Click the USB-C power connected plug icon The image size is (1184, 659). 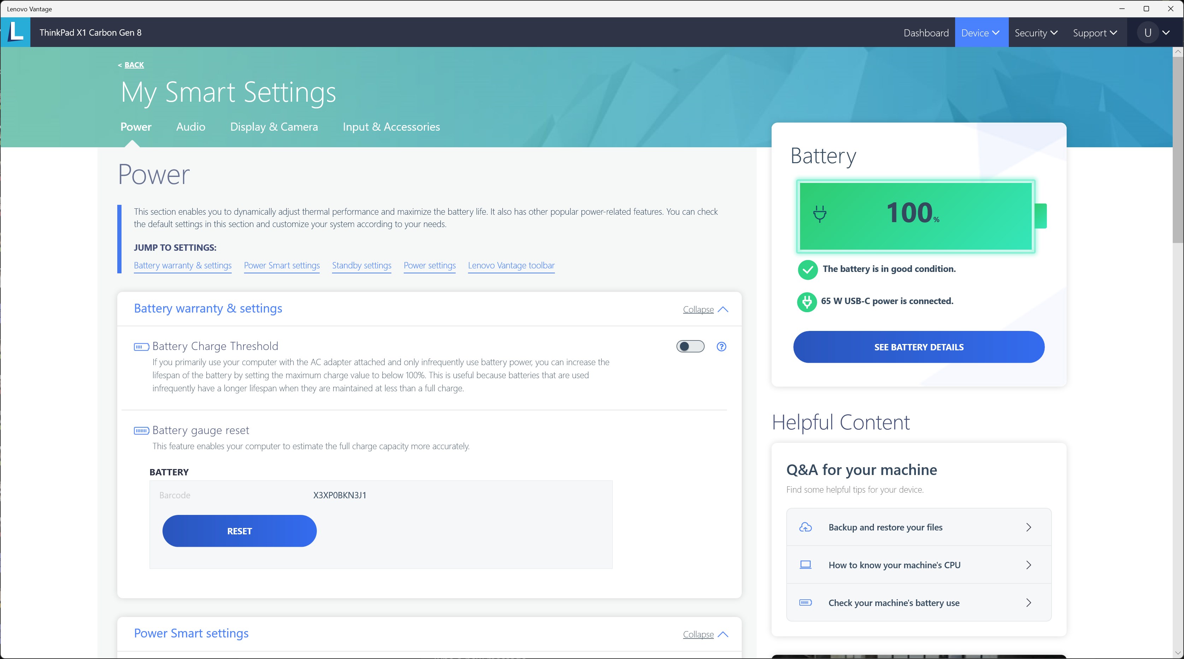807,302
